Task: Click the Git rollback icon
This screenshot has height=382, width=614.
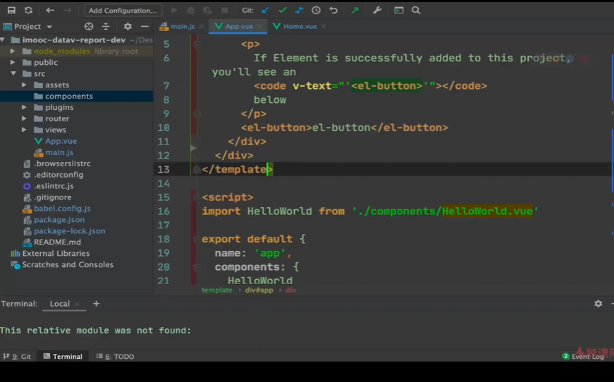Action: point(333,11)
